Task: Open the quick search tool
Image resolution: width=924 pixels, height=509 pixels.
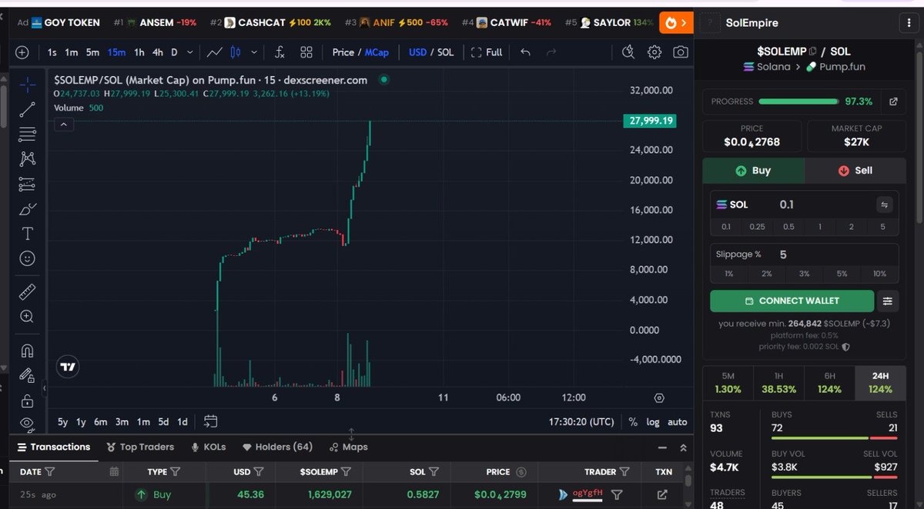Action: [628, 52]
